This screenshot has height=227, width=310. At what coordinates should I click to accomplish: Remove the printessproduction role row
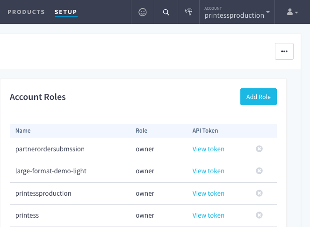(x=259, y=193)
